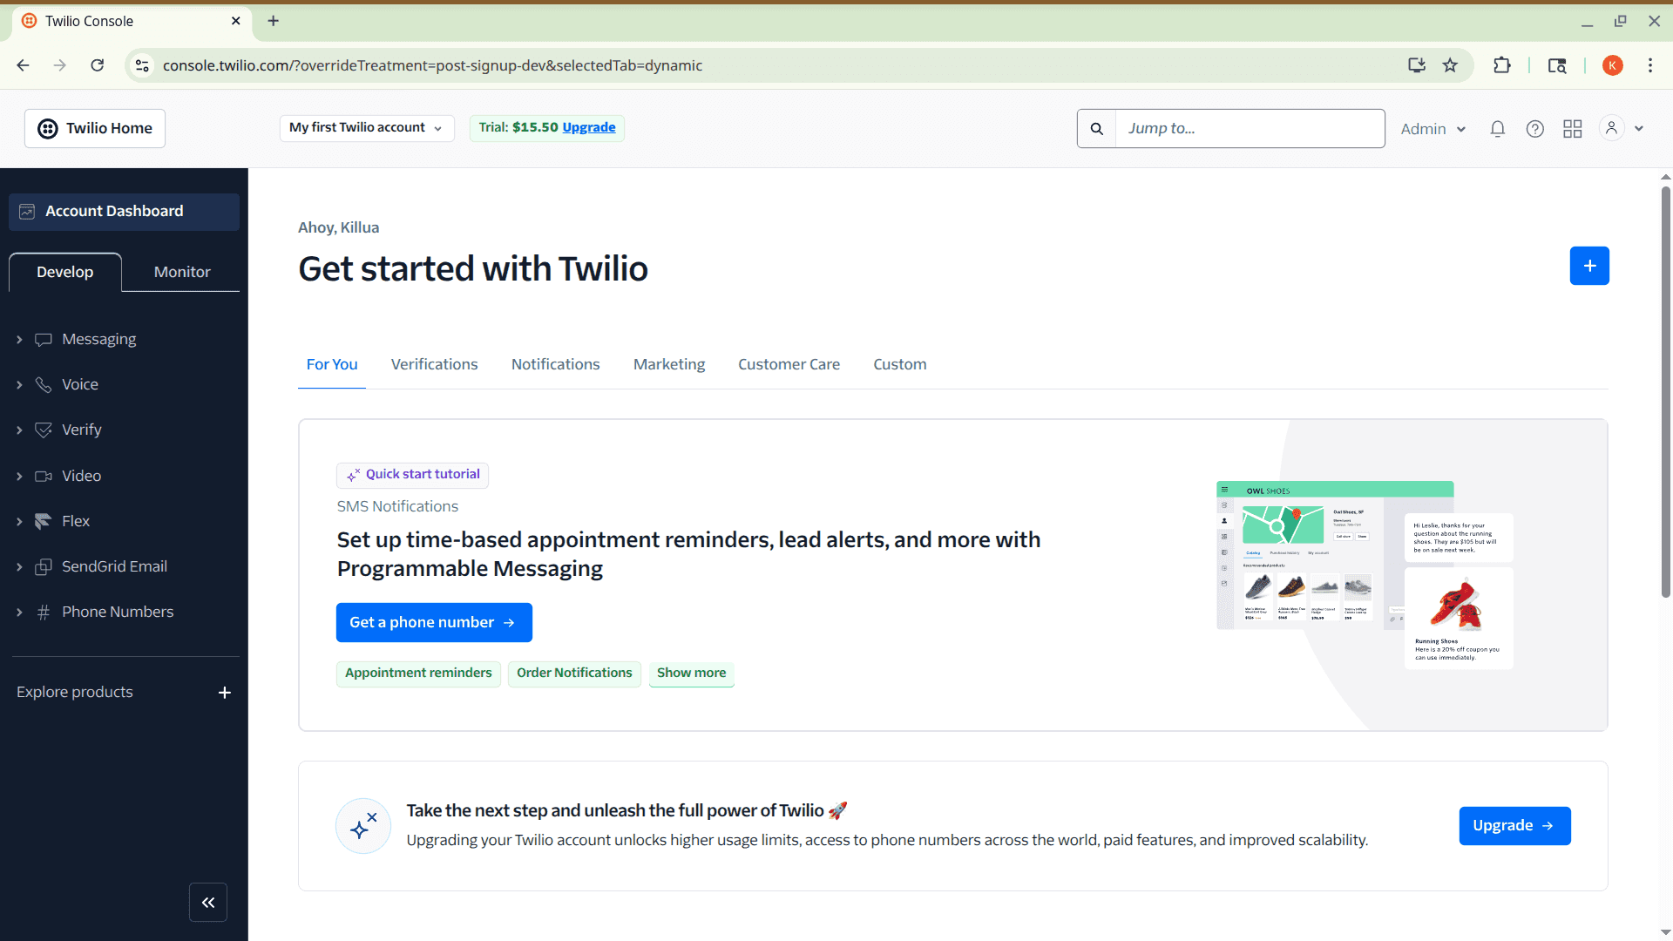Open the products grid icon
This screenshot has width=1673, height=941.
click(x=1572, y=129)
